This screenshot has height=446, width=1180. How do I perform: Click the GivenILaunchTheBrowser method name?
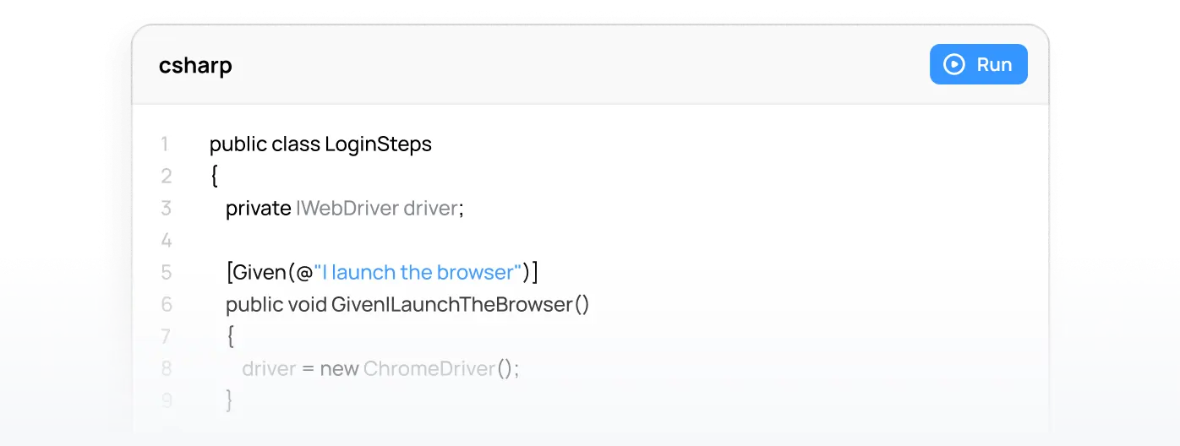(452, 304)
